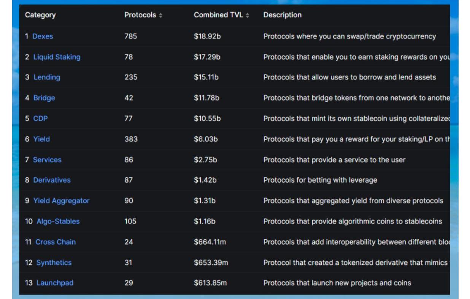The height and width of the screenshot is (299, 470).
Task: Sort by Combined TVL arrow icon
Action: click(248, 16)
